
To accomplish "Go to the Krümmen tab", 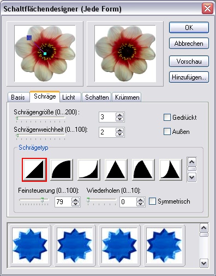I will click(127, 97).
